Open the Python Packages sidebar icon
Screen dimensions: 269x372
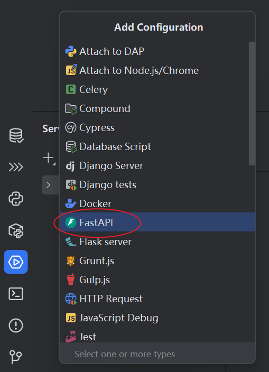(x=16, y=230)
